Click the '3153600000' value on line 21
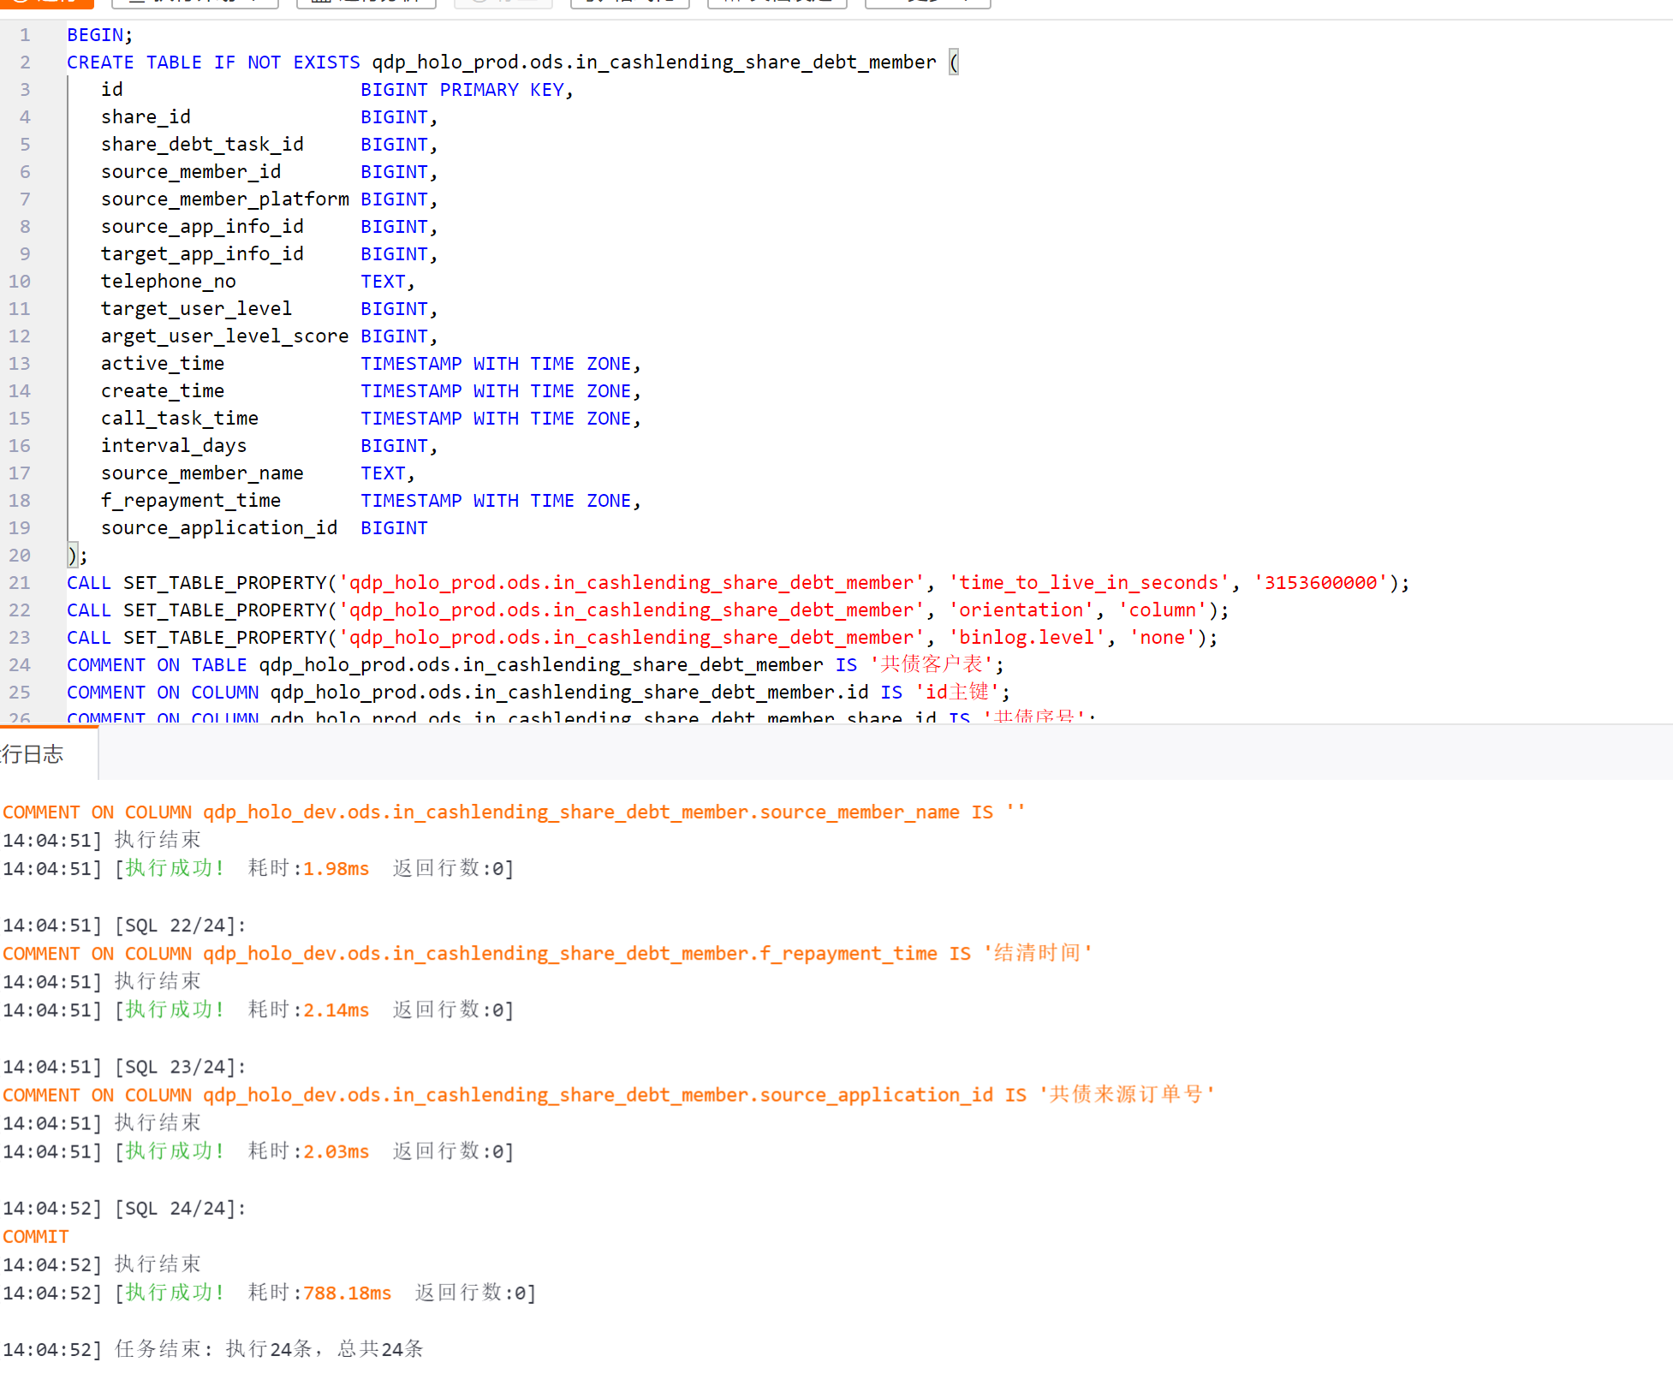The width and height of the screenshot is (1673, 1392). coord(1319,583)
